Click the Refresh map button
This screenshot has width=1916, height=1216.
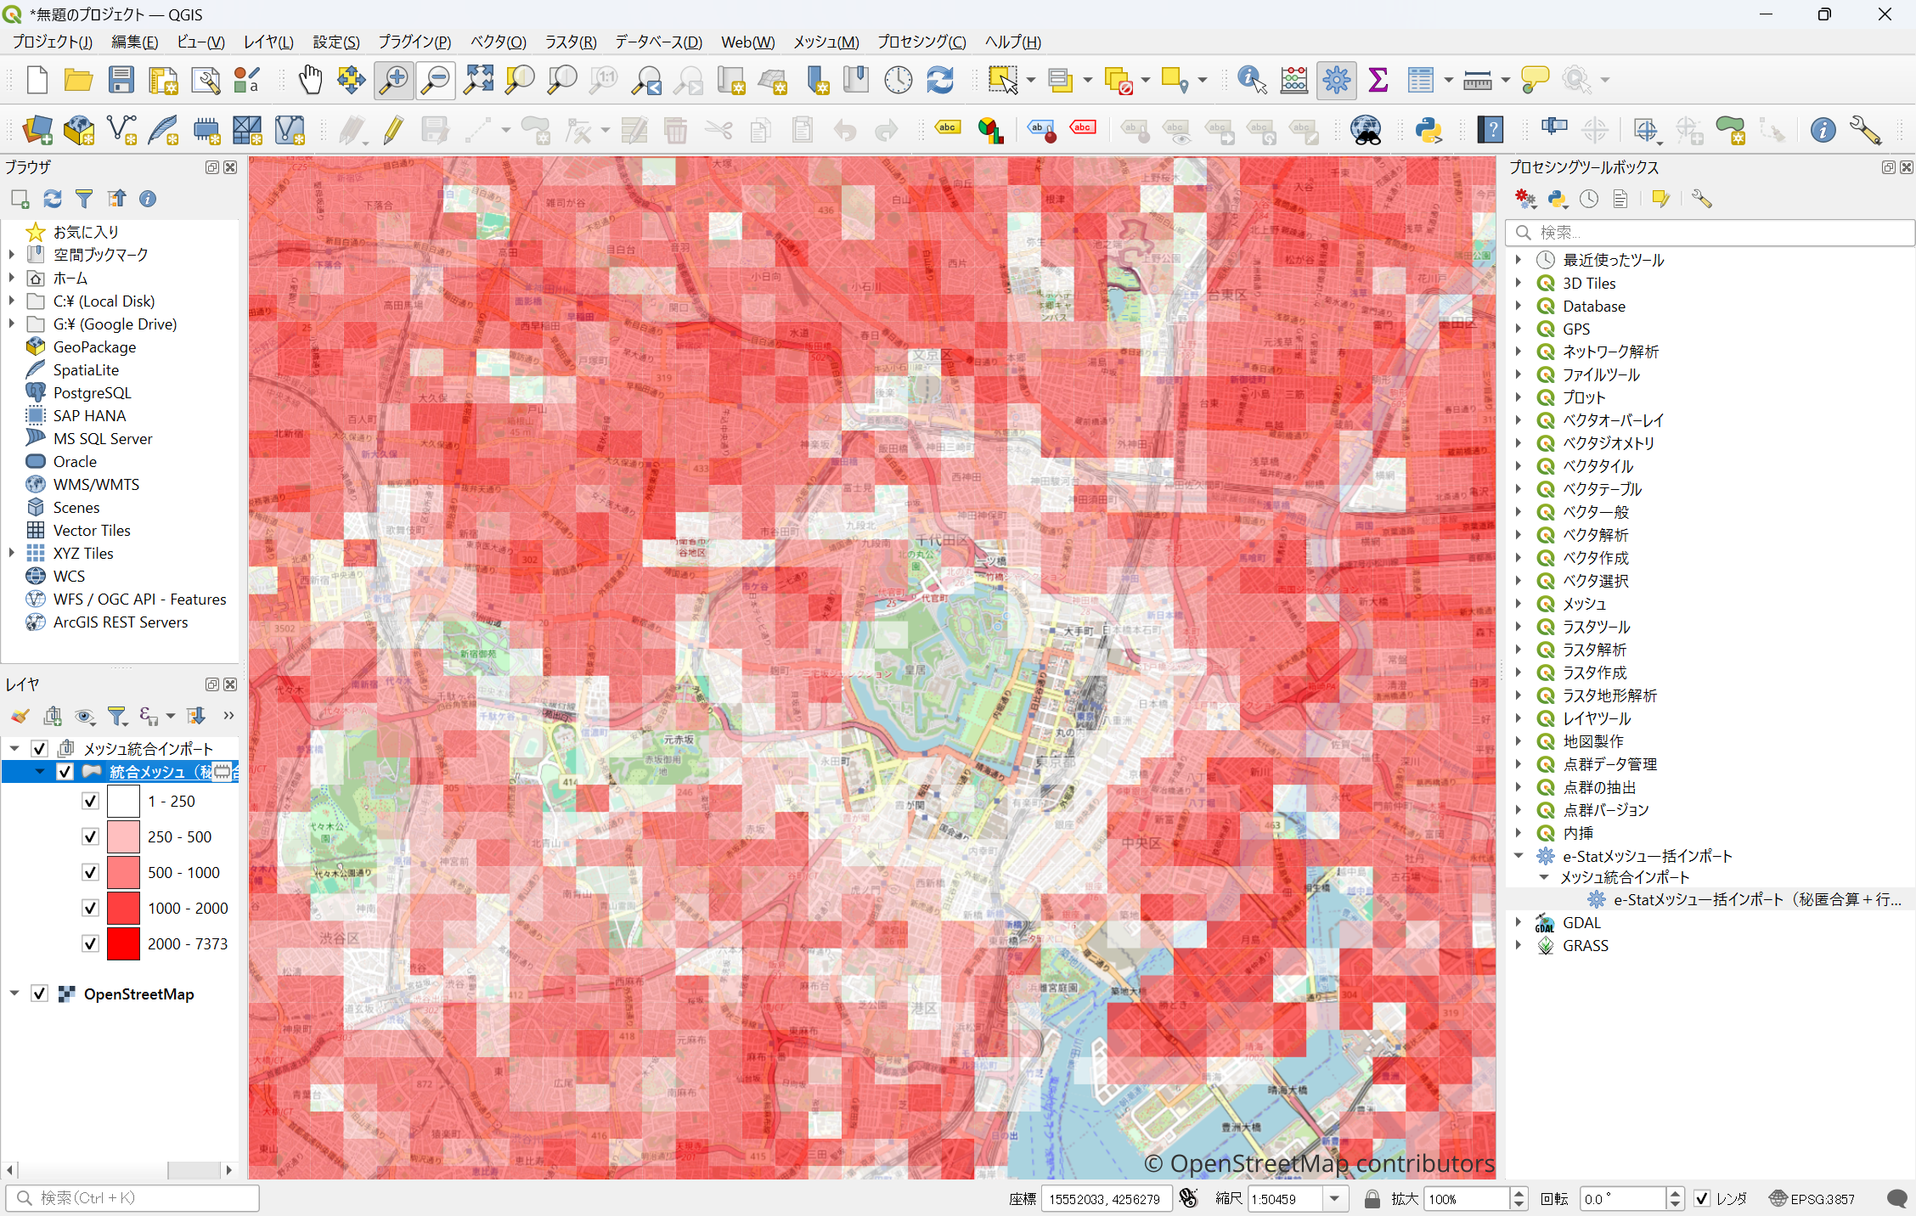(x=939, y=80)
